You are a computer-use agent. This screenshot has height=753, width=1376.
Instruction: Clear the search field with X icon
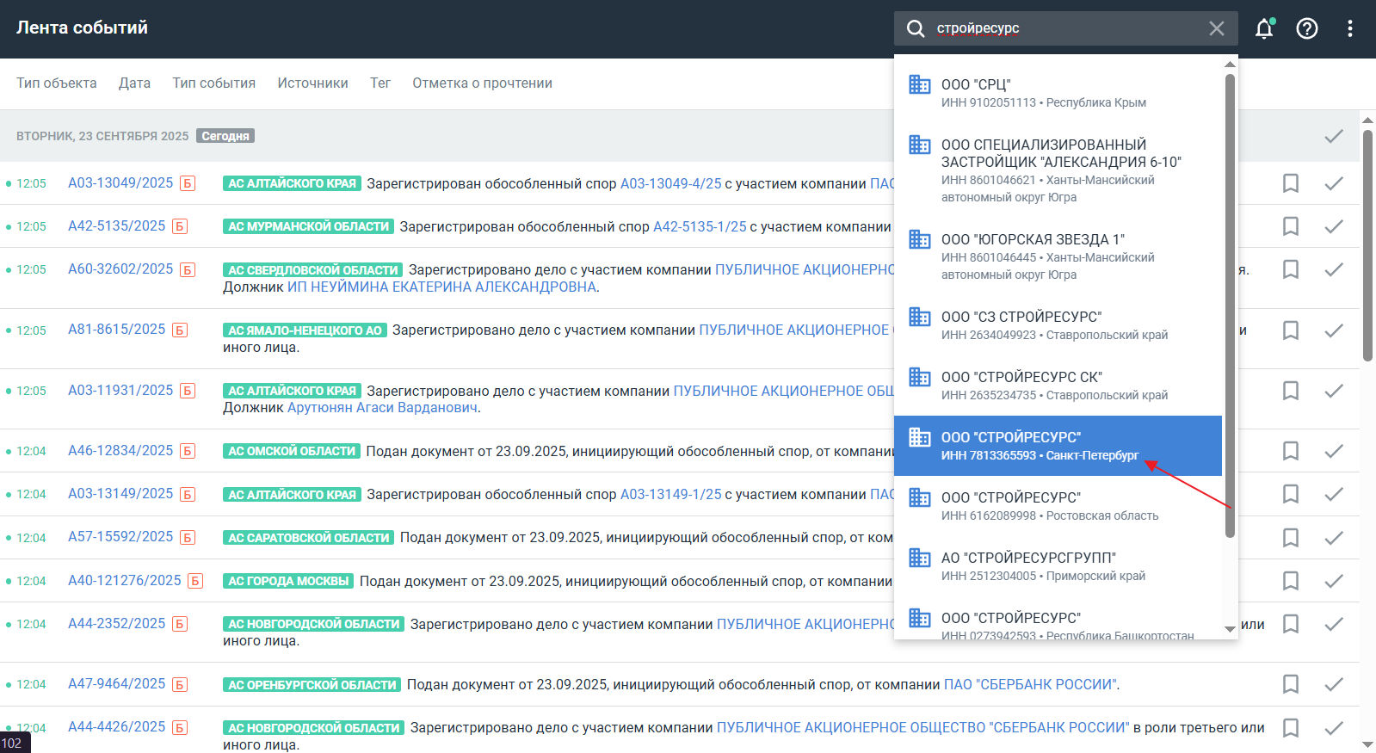point(1216,28)
